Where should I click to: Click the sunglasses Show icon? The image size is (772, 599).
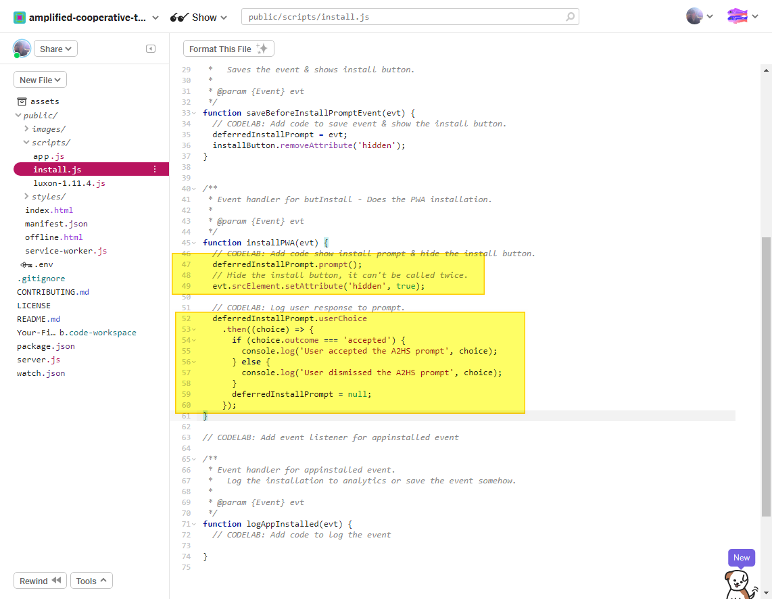[179, 18]
